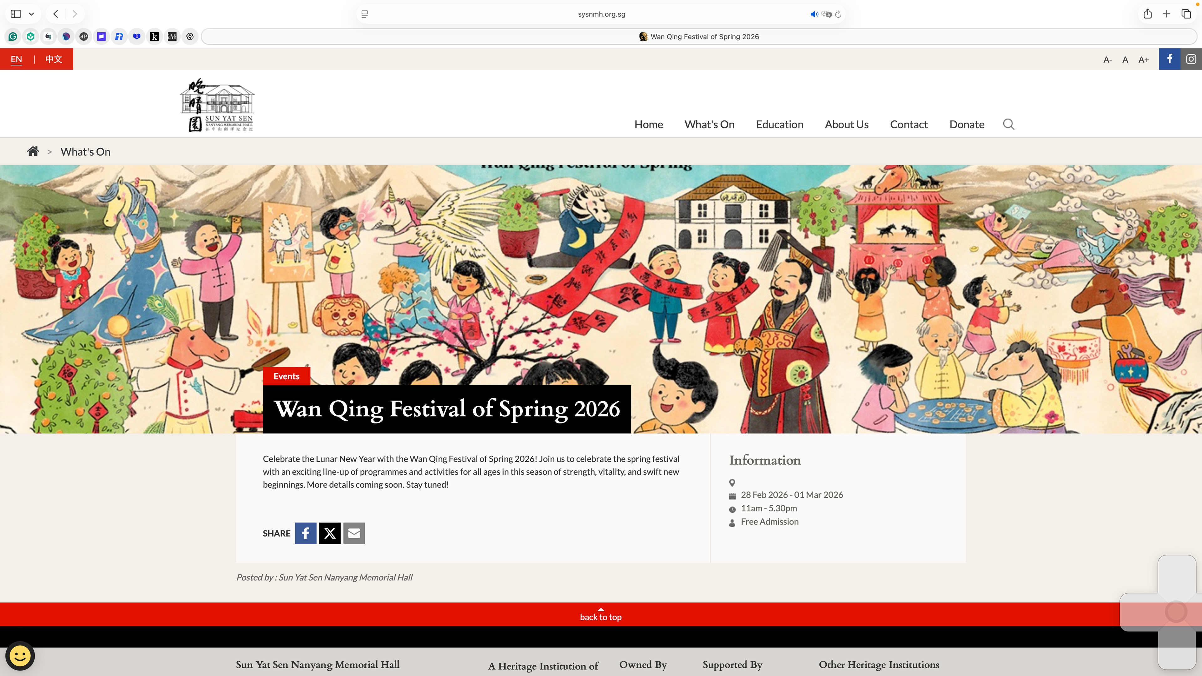Click the website search magnifier icon
The height and width of the screenshot is (676, 1202).
1008,124
